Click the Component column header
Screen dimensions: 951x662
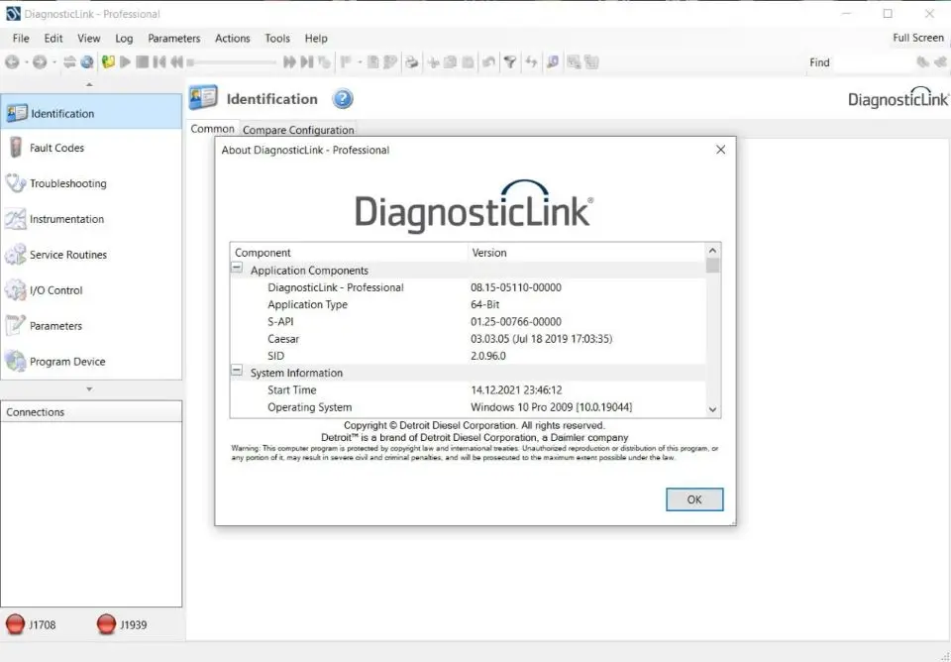(349, 253)
